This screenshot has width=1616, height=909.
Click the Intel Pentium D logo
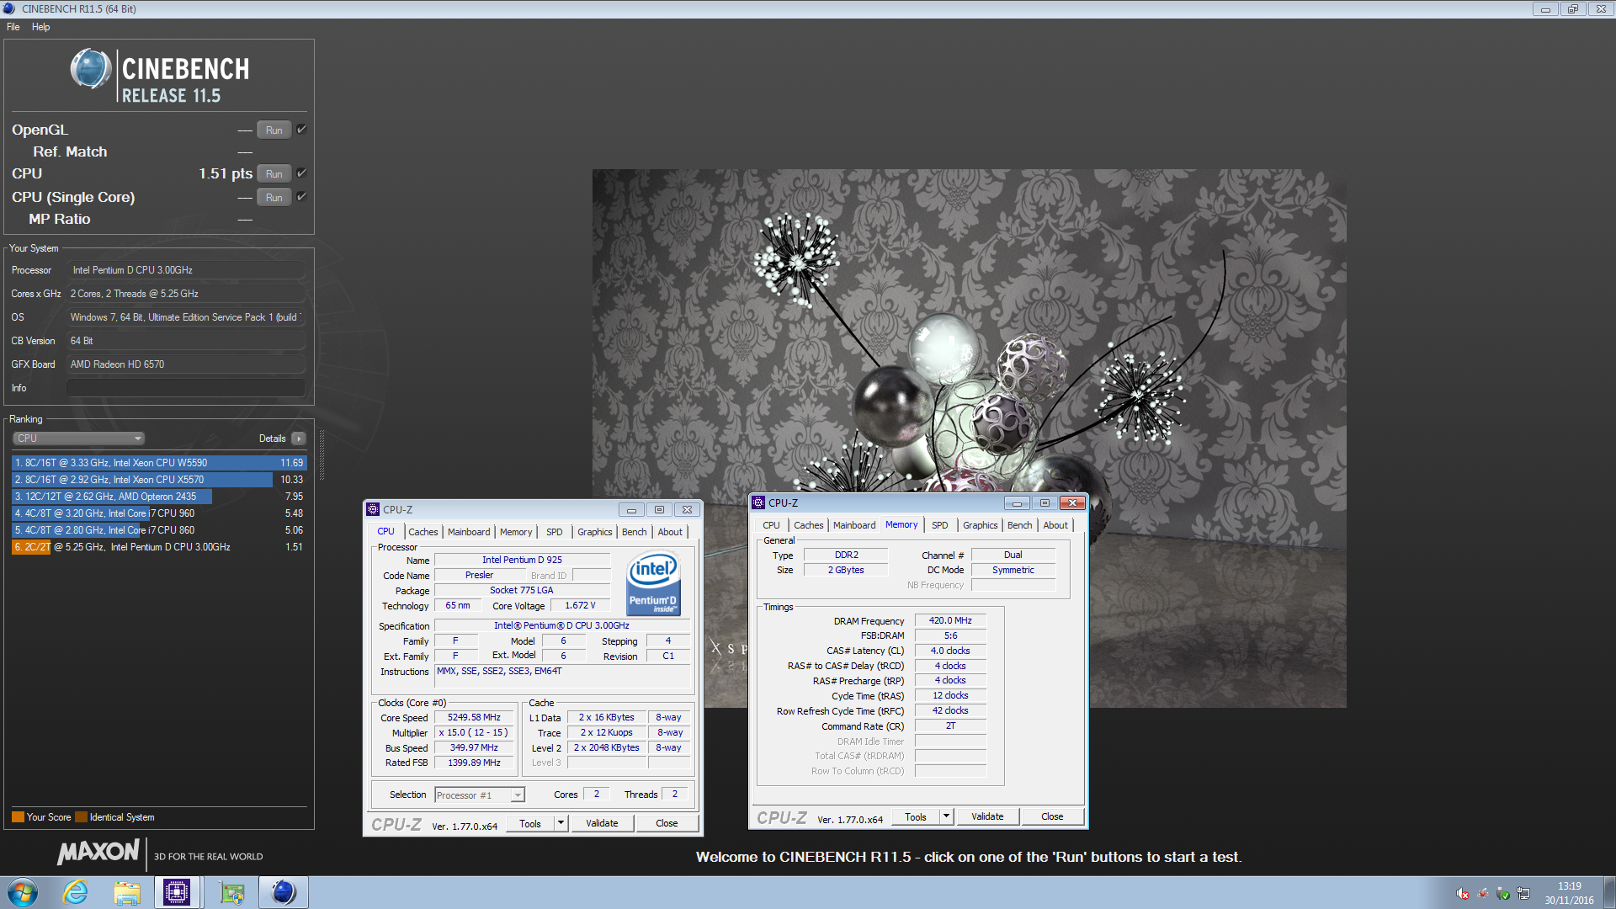(653, 583)
